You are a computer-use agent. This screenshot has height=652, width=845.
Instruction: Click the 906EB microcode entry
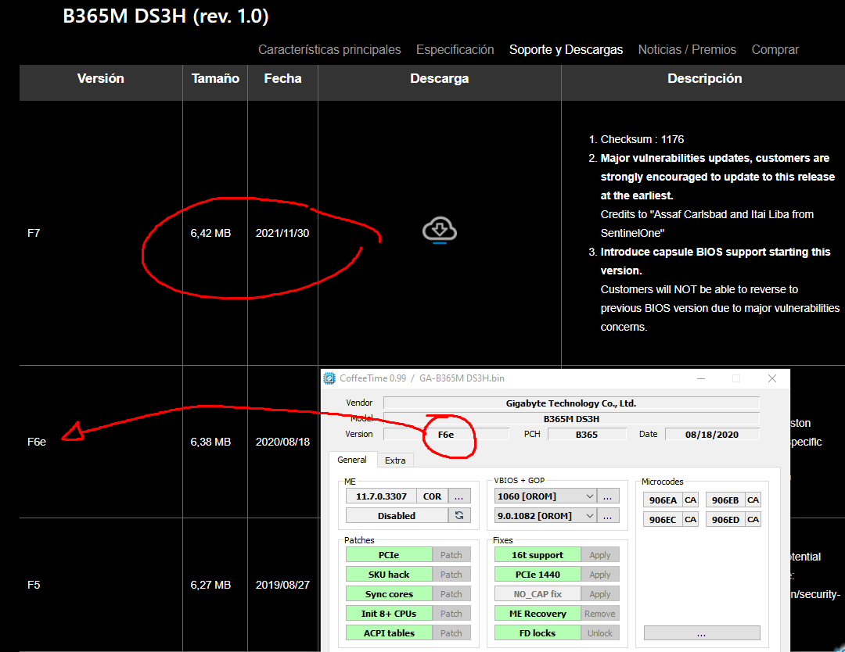[725, 500]
